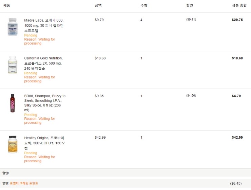Click the 수량 column header
Image resolution: width=251 pixels, height=190 pixels.
144,5
